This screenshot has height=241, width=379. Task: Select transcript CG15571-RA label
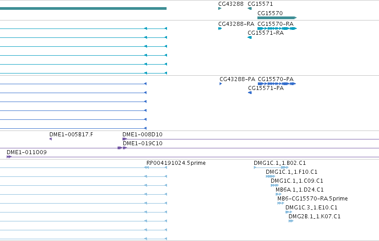pyautogui.click(x=265, y=33)
